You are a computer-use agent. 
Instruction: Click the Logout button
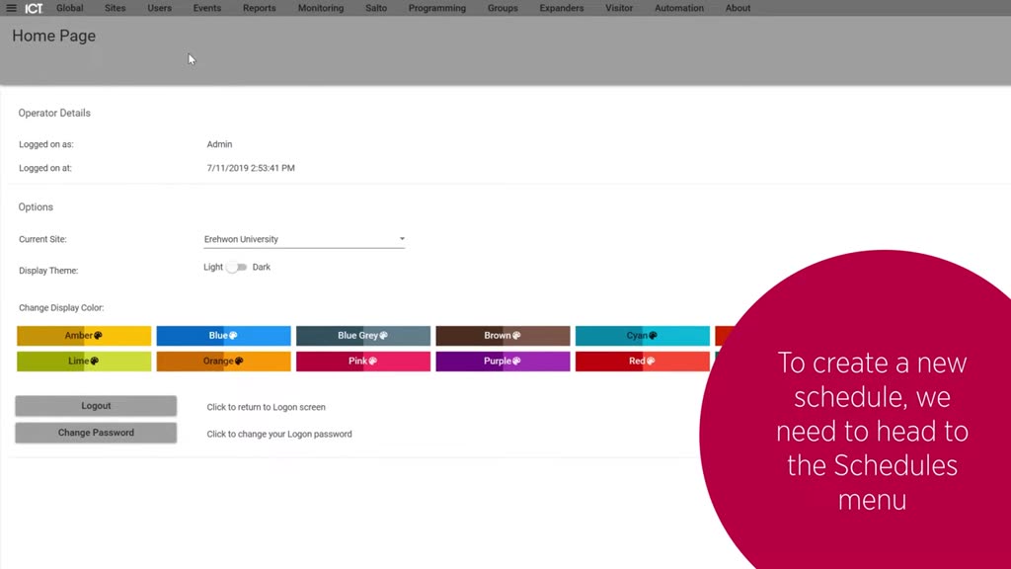(x=96, y=406)
